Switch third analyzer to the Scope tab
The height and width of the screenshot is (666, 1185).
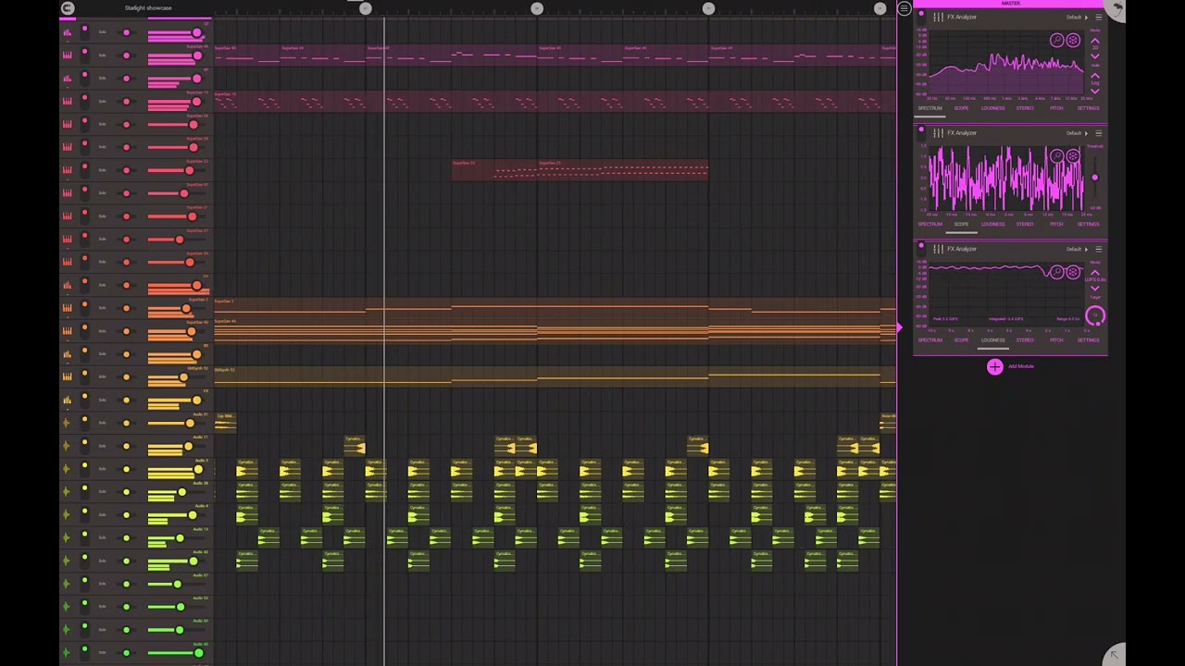(961, 339)
